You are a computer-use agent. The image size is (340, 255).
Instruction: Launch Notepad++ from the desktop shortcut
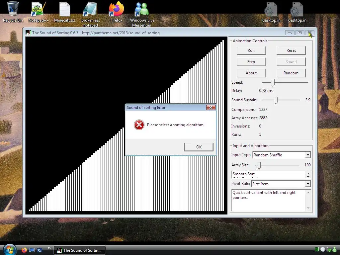coord(39,12)
